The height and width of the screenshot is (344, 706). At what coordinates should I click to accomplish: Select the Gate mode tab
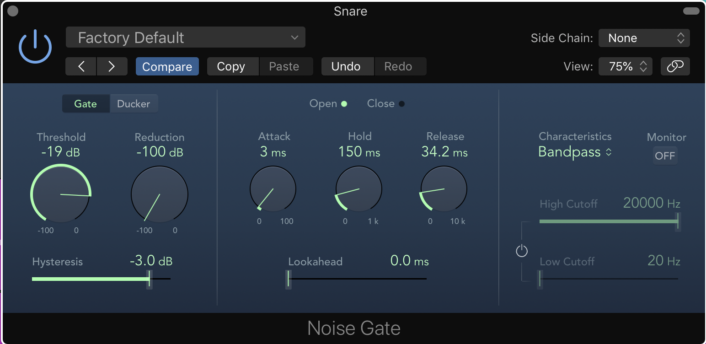86,104
